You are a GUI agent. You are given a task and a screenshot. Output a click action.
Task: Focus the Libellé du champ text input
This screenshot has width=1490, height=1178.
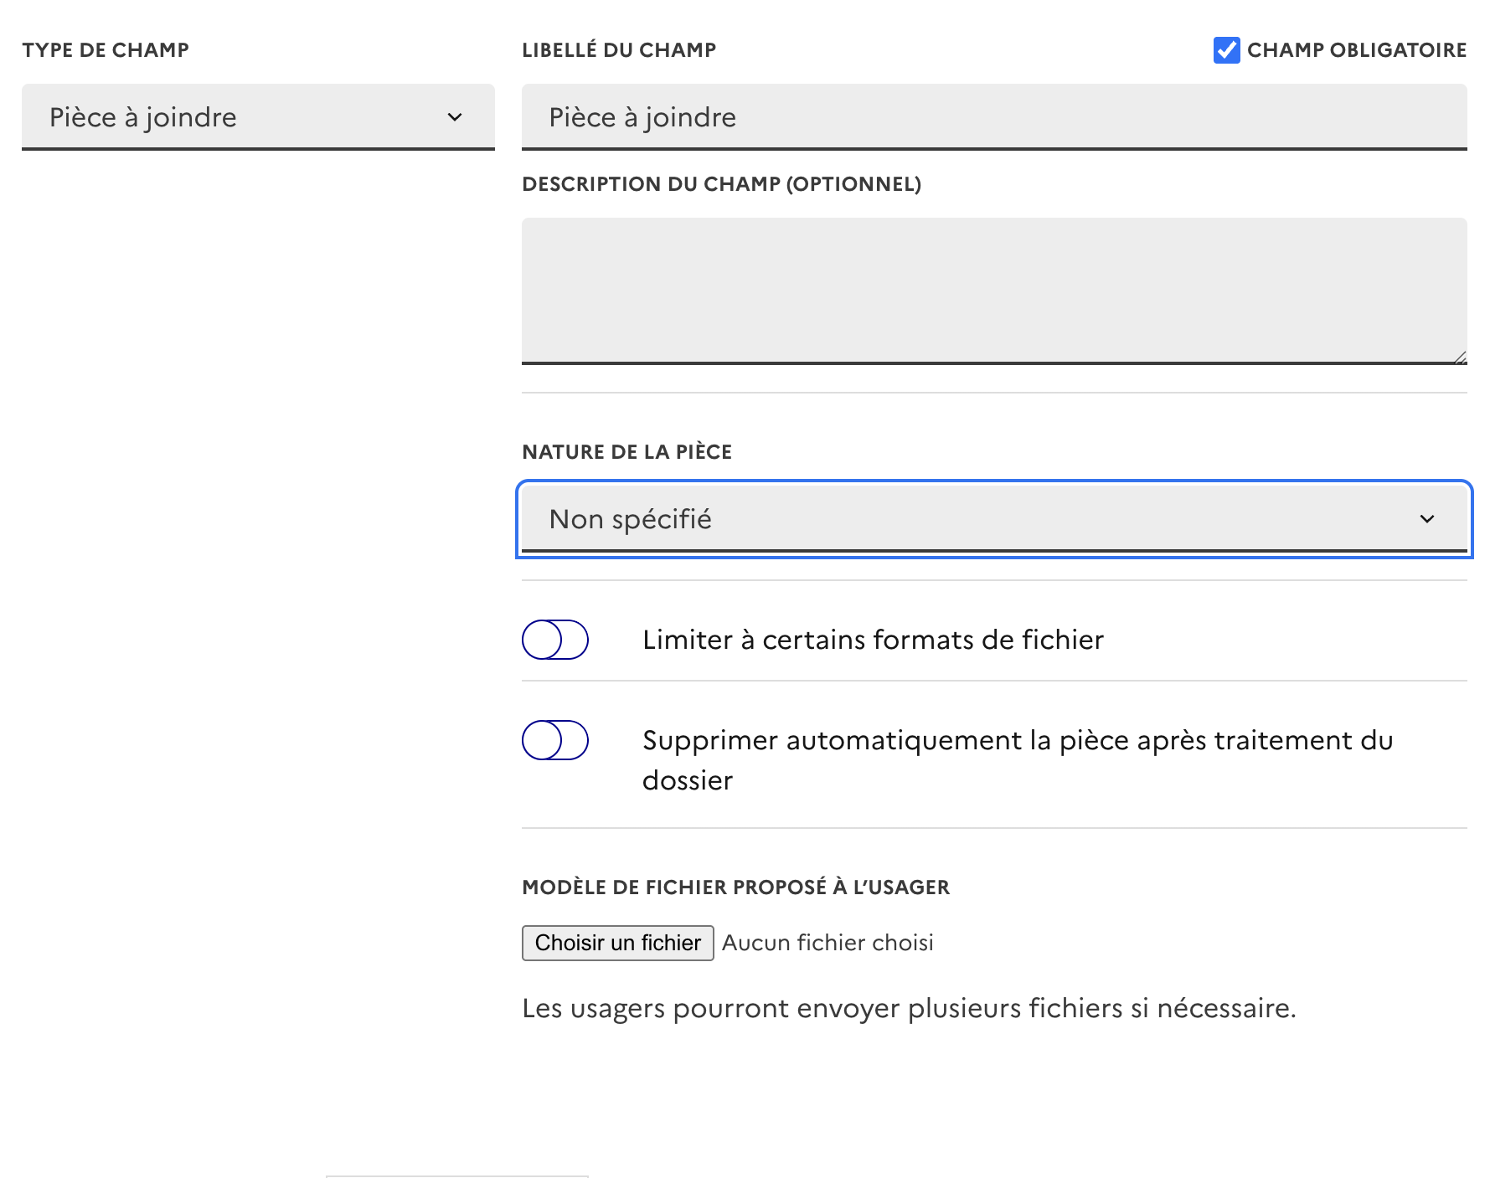(x=993, y=117)
